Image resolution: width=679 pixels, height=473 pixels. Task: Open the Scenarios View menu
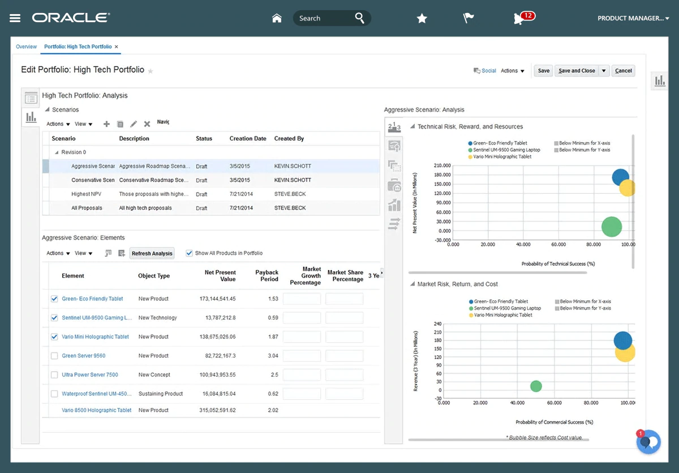83,124
